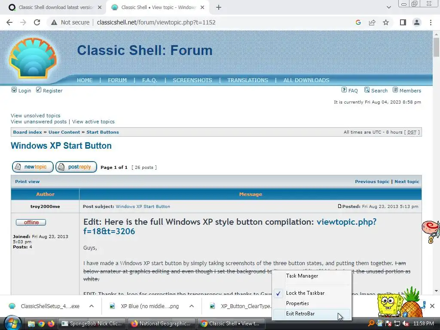Expand options for XP Blue png download
Image resolution: width=440 pixels, height=330 pixels.
[192, 306]
